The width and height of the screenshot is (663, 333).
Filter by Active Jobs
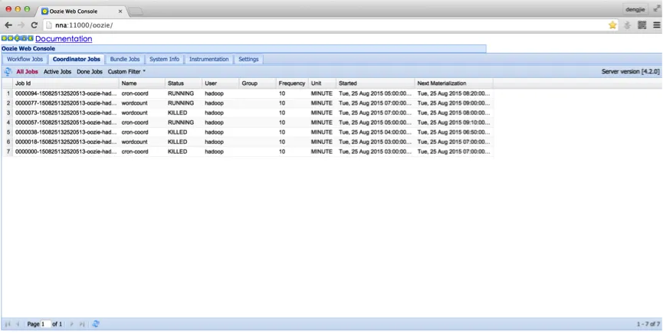click(x=57, y=72)
